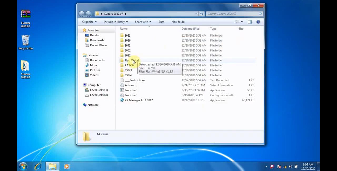Click the volume speaker tray icon
The height and width of the screenshot is (171, 337).
[x=290, y=167]
